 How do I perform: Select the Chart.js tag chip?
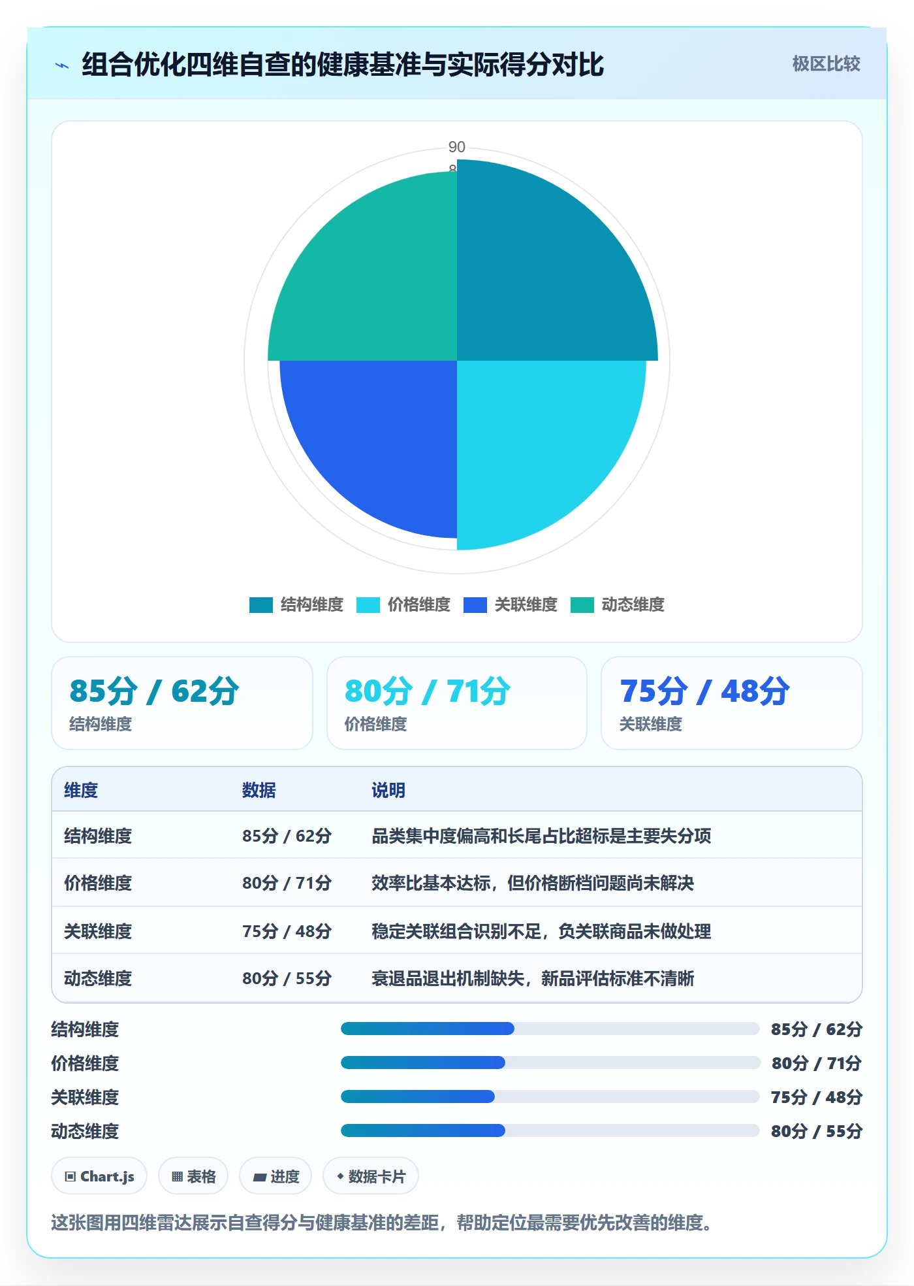[99, 1176]
